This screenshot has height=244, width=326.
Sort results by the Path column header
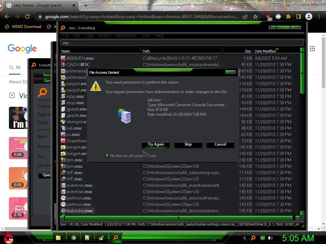(181, 51)
